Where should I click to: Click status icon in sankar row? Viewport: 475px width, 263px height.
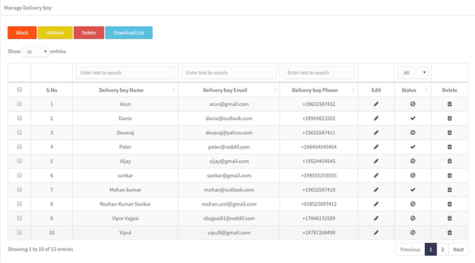point(413,176)
